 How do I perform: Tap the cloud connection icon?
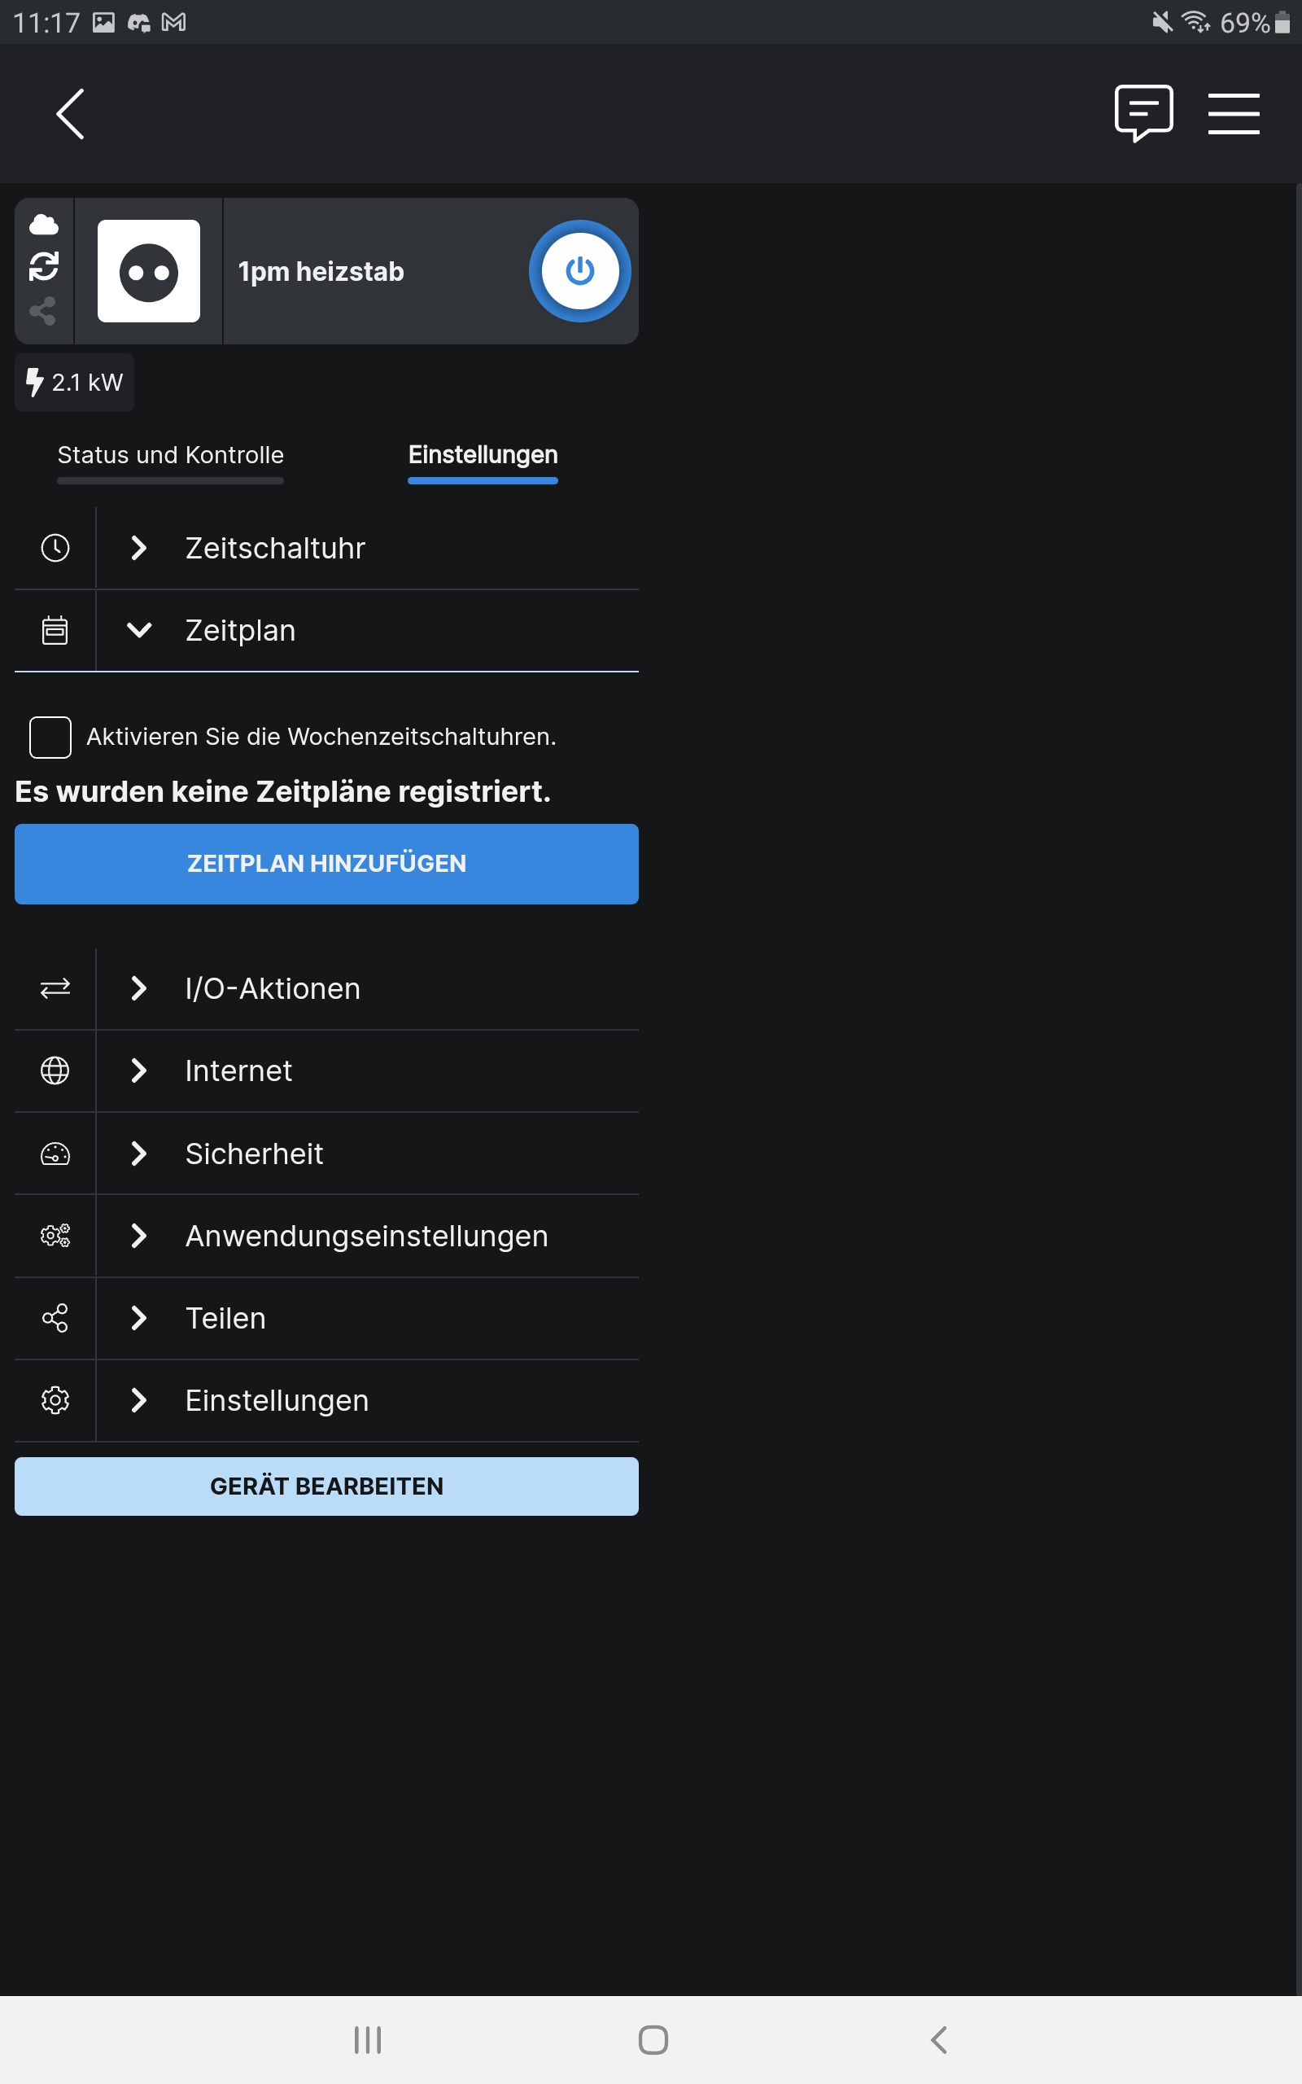coord(44,225)
